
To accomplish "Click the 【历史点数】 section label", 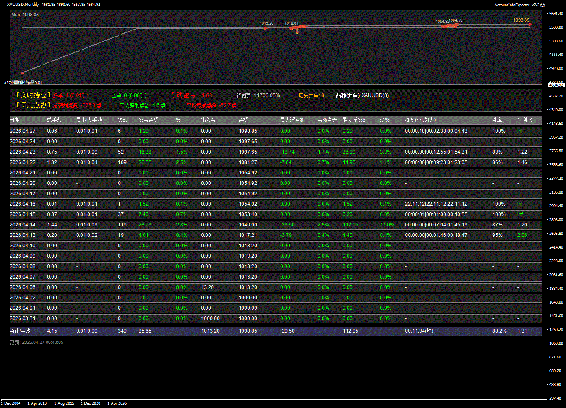I will [32, 105].
